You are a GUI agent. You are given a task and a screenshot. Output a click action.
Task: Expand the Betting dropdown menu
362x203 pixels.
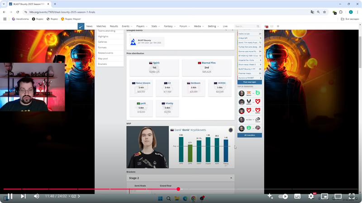pyautogui.click(x=213, y=26)
